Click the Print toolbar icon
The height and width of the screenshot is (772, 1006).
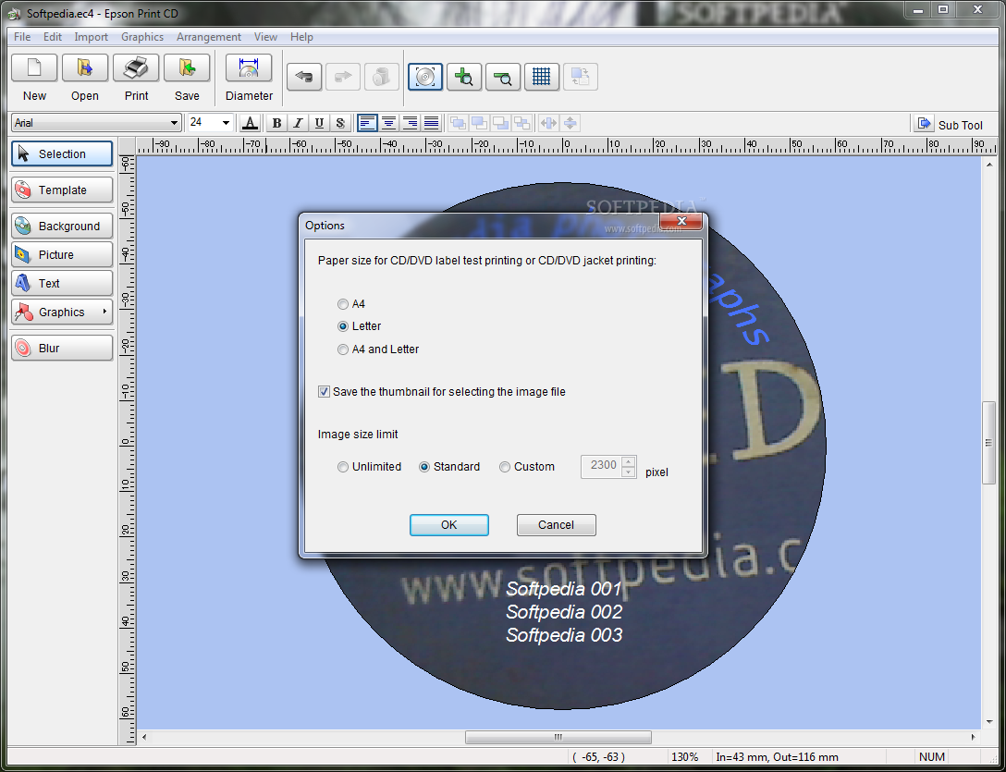coord(136,68)
